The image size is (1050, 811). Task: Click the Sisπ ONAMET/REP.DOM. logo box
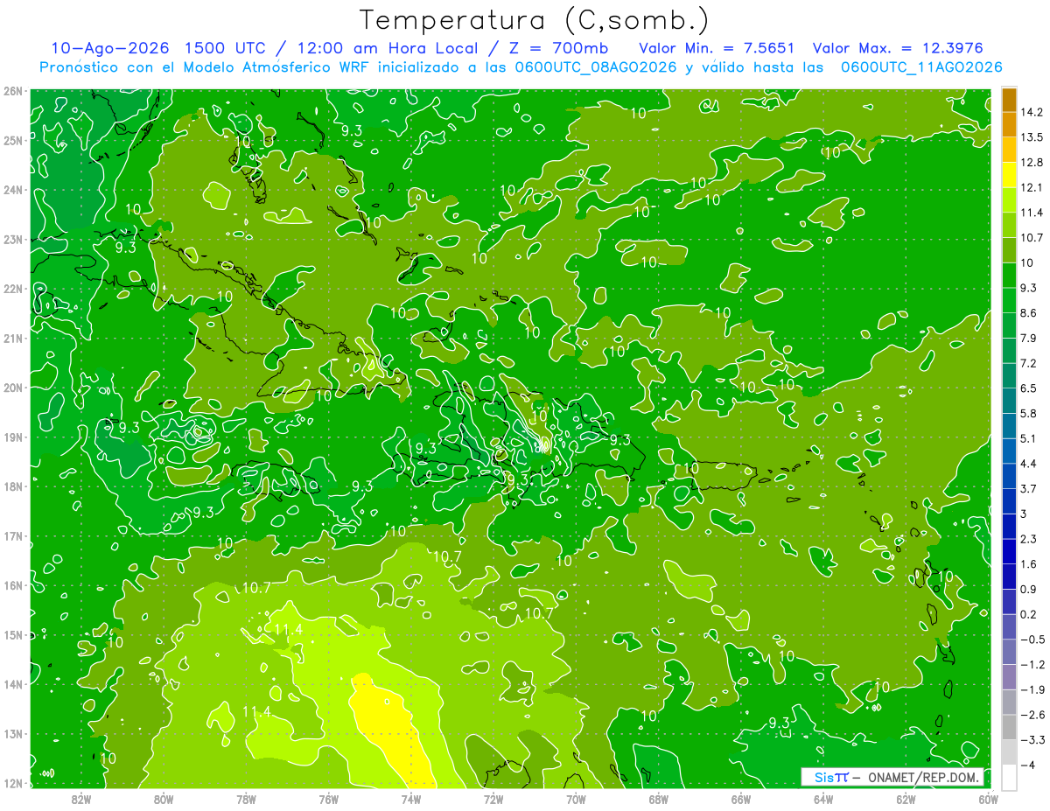coord(892,777)
